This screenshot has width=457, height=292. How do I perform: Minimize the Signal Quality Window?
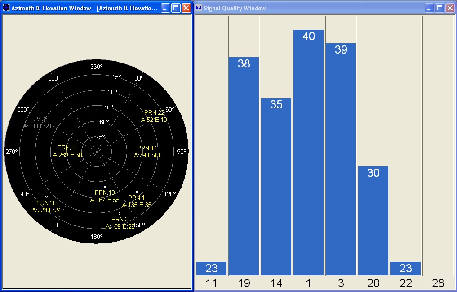(x=430, y=8)
